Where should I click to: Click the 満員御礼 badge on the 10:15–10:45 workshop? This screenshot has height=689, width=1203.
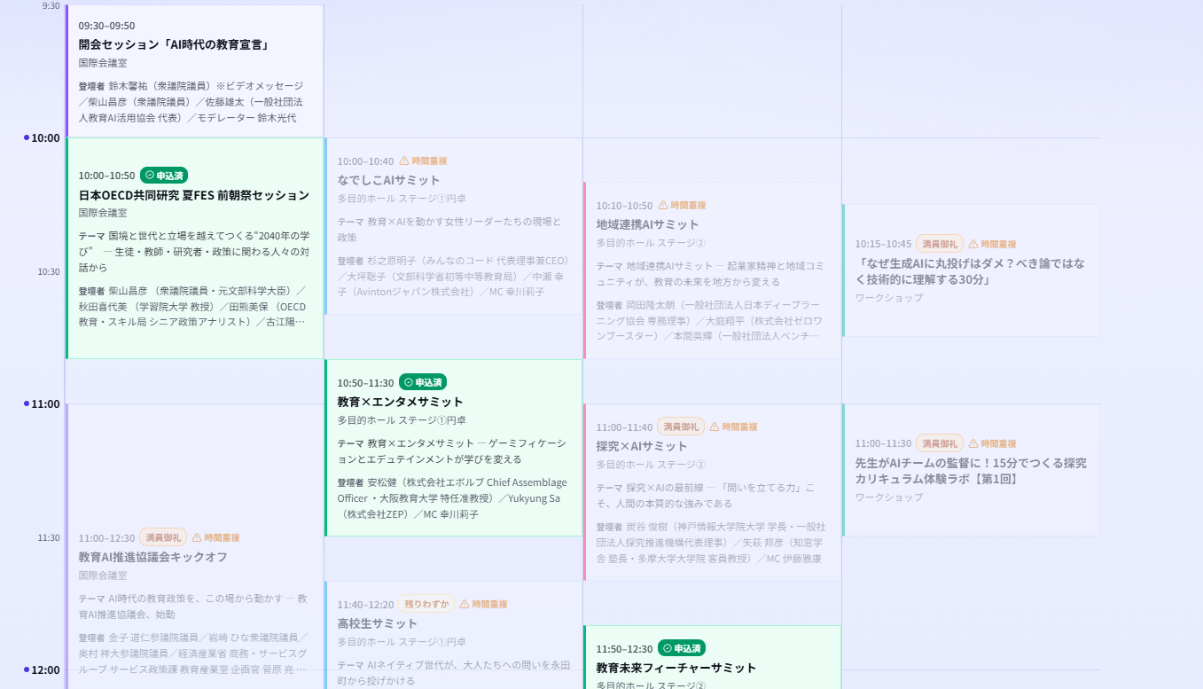tap(940, 244)
